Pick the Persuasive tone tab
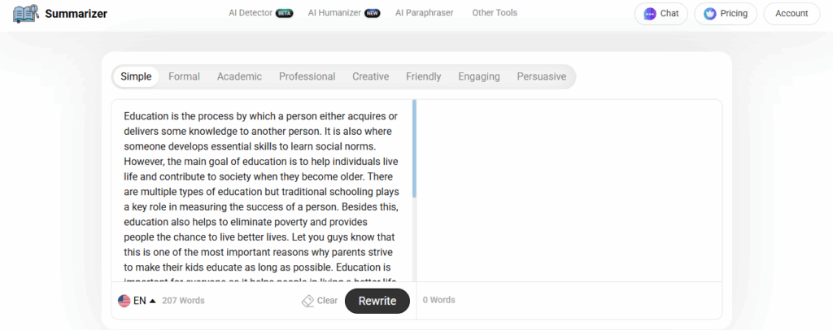The image size is (833, 330). pos(541,76)
